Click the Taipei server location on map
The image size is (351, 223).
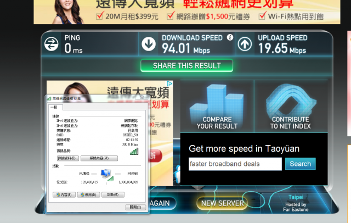coord(296,197)
